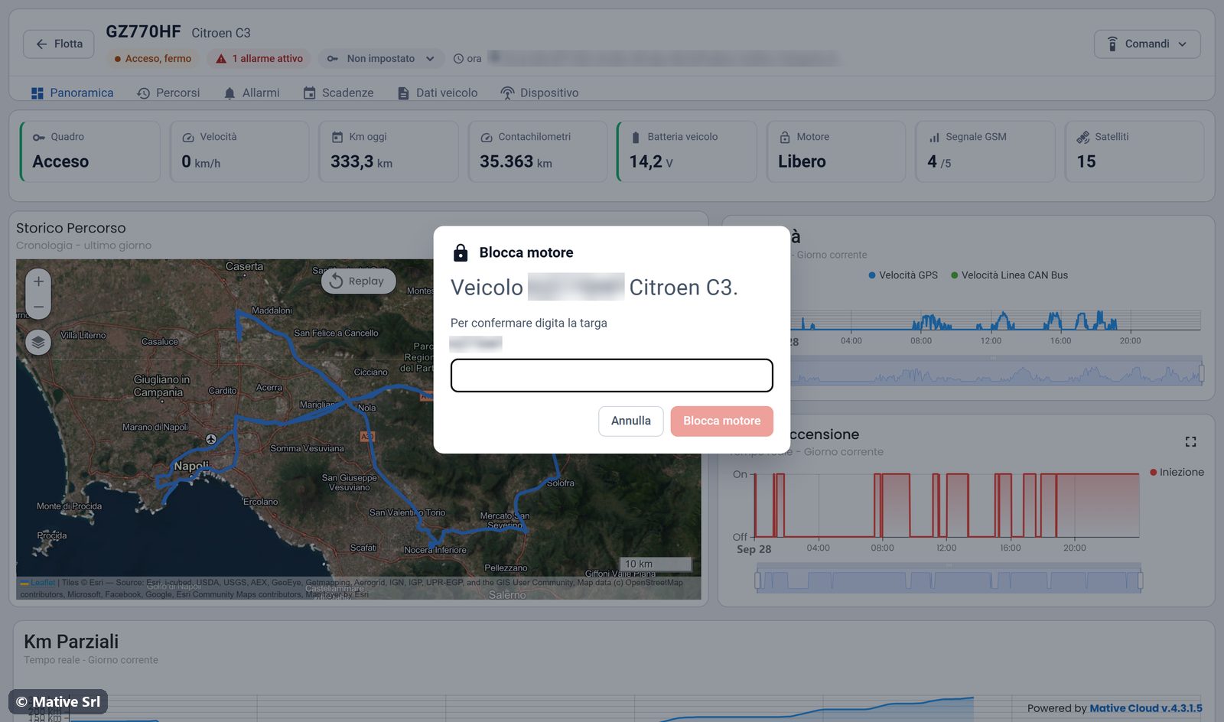1224x722 pixels.
Task: Click the key icon beside Non impostato
Action: click(x=333, y=59)
